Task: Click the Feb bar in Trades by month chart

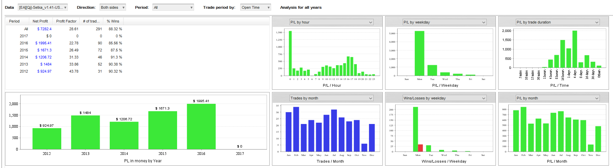Action: 296,129
